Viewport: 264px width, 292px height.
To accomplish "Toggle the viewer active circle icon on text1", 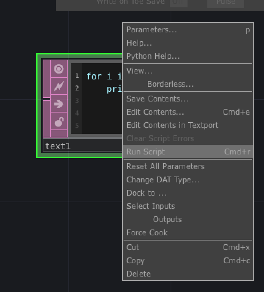I will 59,69.
